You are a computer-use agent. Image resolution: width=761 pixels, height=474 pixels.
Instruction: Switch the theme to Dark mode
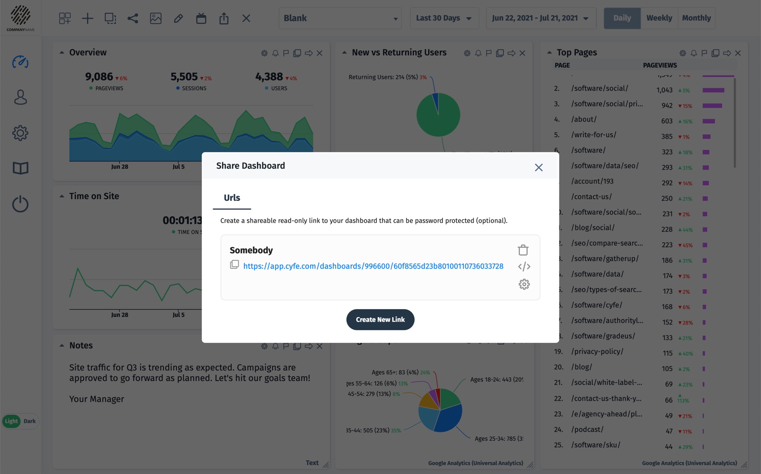point(29,421)
